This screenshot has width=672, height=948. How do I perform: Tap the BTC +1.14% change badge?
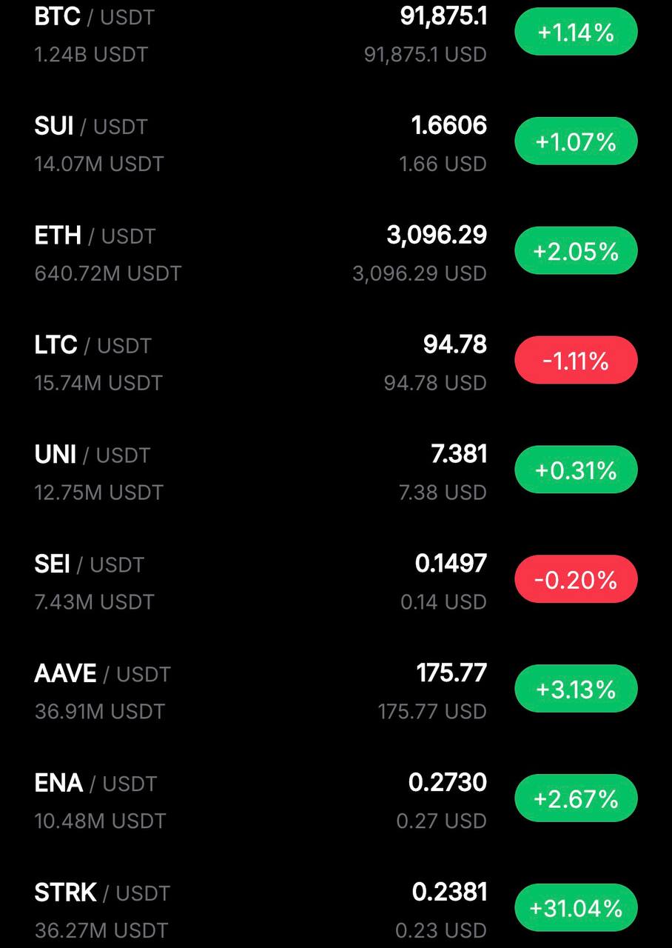(x=576, y=33)
